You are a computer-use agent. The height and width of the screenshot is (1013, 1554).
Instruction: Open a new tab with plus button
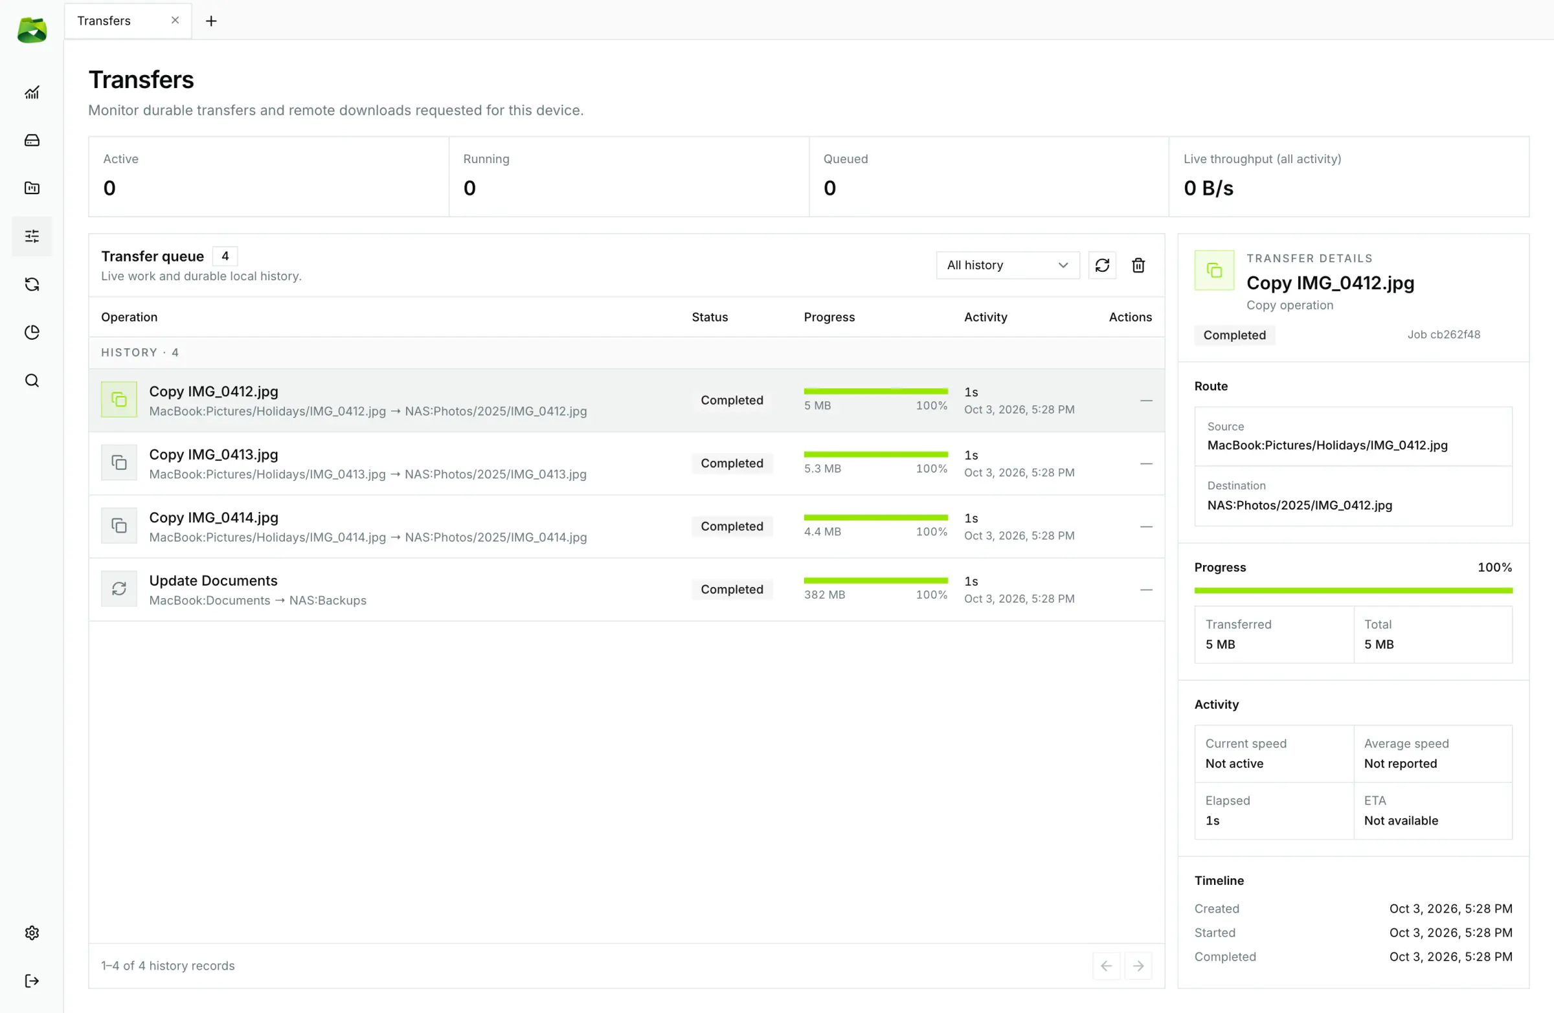211,21
